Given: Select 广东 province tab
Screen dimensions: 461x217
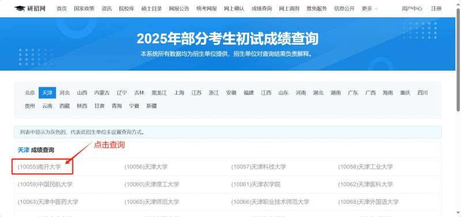Looking at the screenshot, I should pos(353,93).
